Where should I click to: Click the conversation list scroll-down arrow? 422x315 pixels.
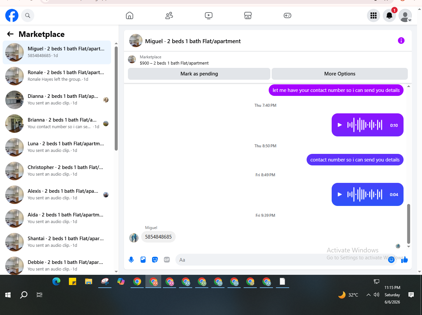116,272
